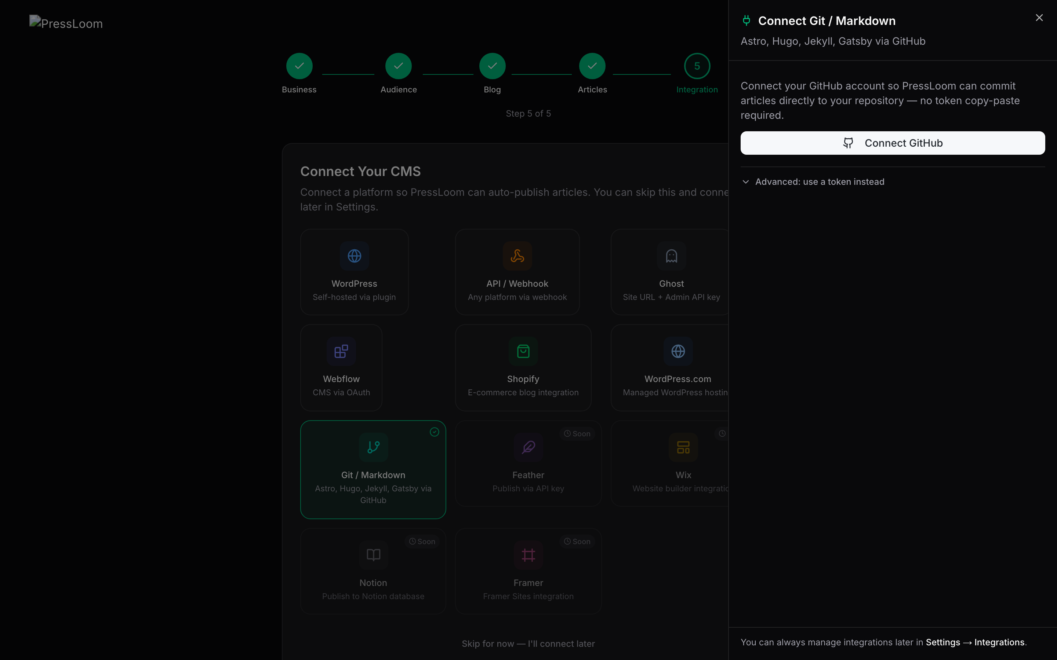The image size is (1057, 660).
Task: Click 'CMS via OAuth' text
Action: (341, 392)
